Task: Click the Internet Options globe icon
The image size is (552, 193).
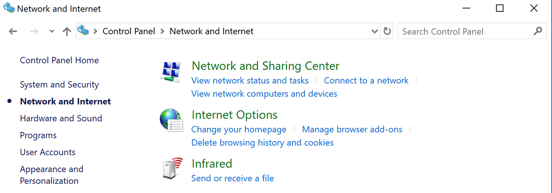Action: click(x=171, y=121)
